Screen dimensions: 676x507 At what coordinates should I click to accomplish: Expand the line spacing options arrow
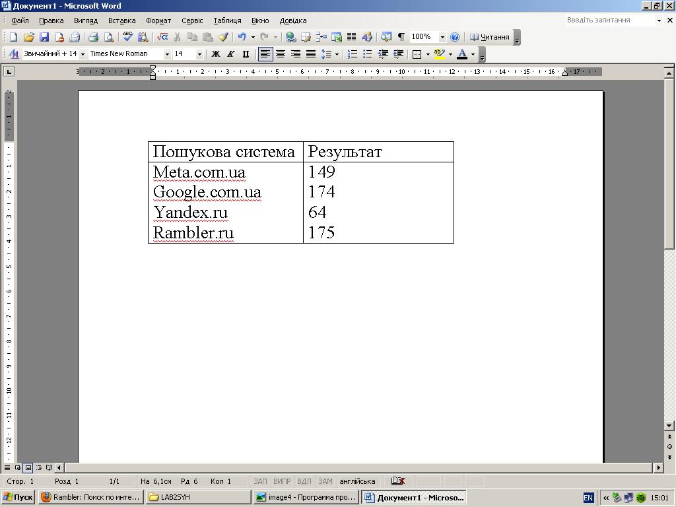(x=337, y=54)
